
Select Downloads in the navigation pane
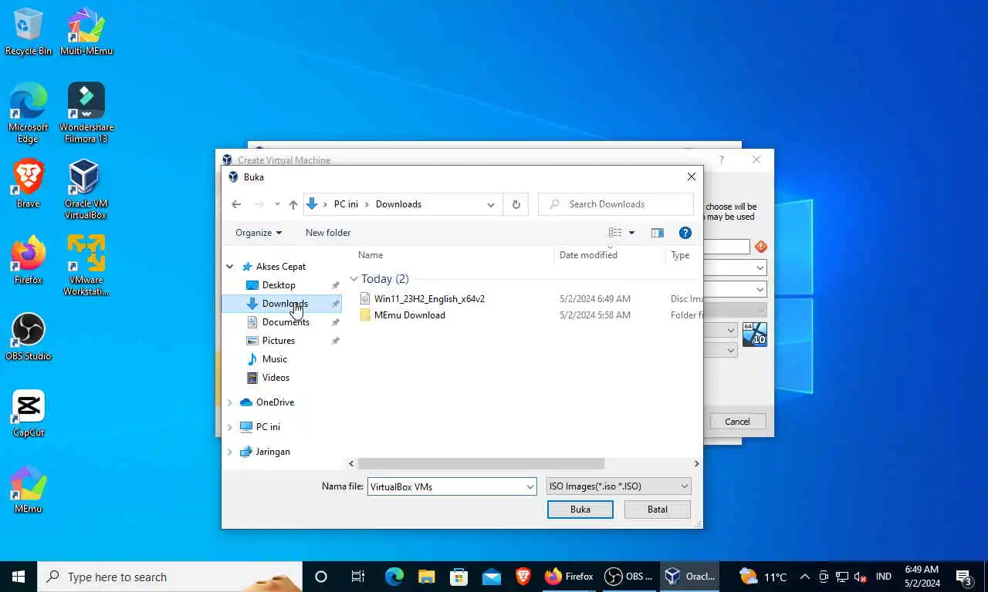click(282, 304)
